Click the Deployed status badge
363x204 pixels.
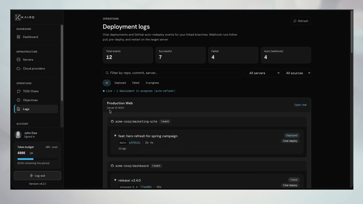pyautogui.click(x=292, y=135)
